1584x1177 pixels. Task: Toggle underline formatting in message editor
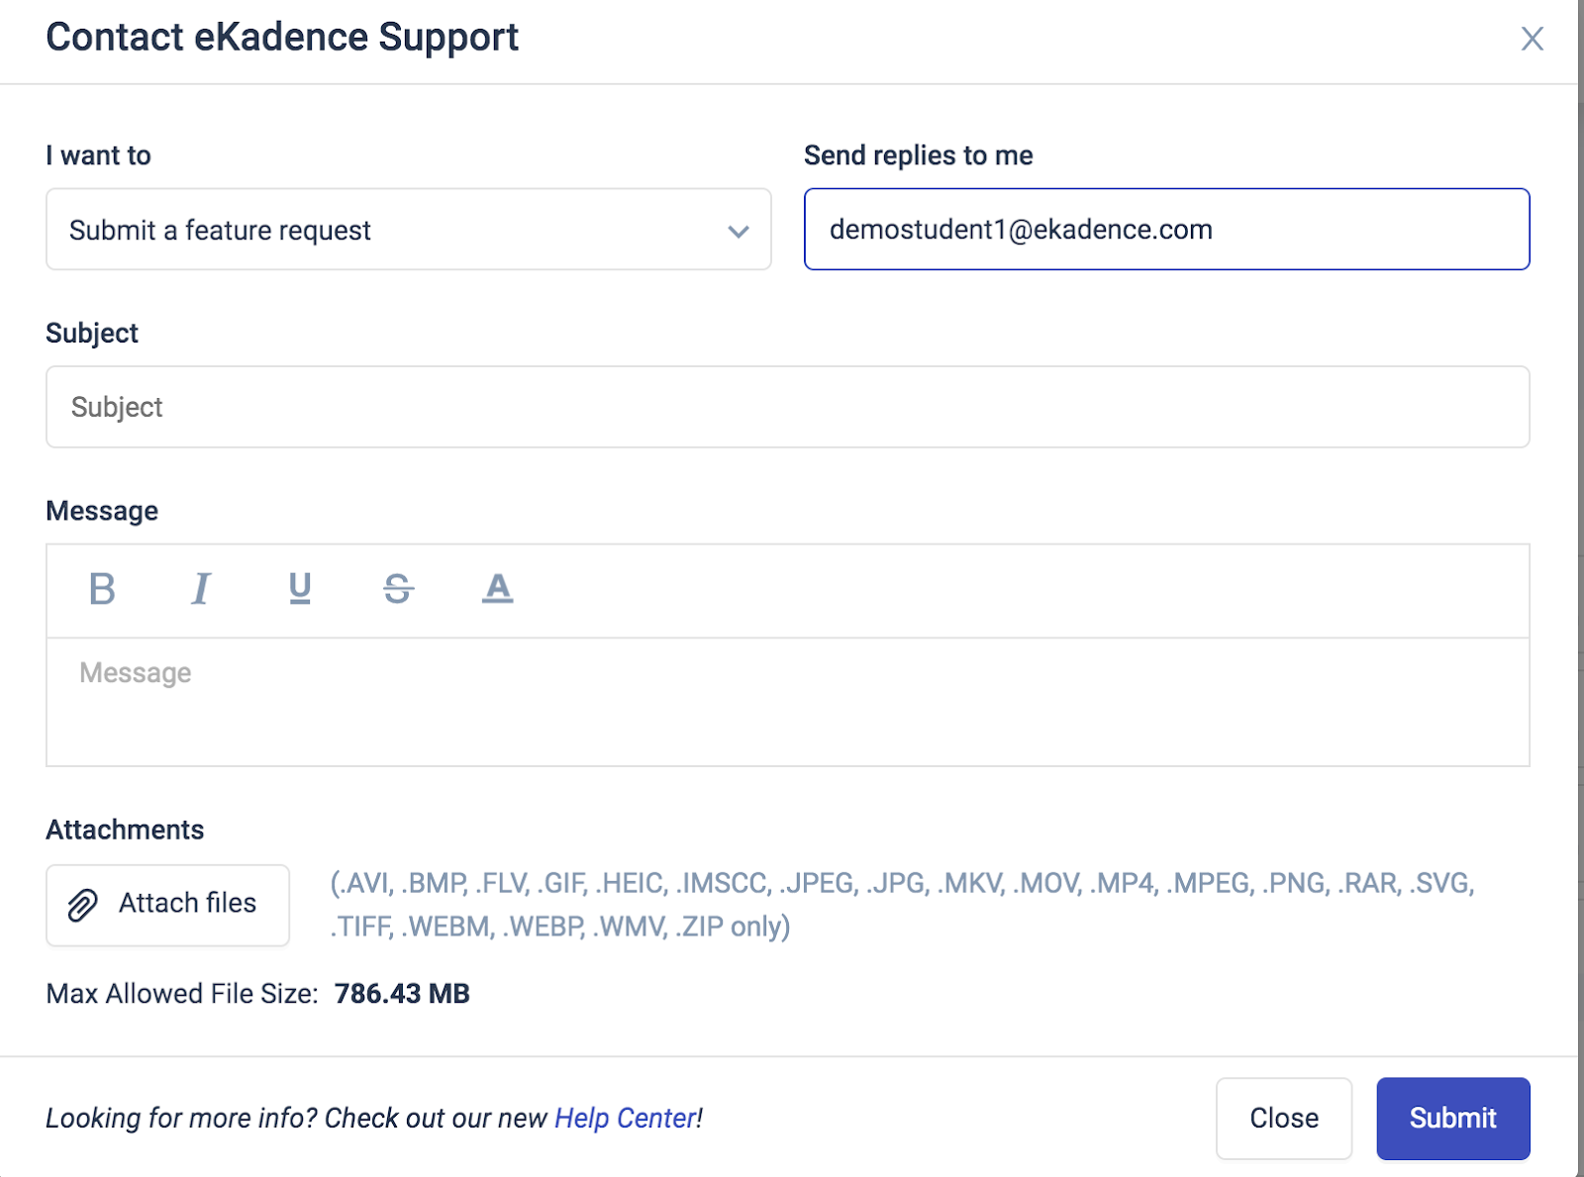tap(300, 589)
